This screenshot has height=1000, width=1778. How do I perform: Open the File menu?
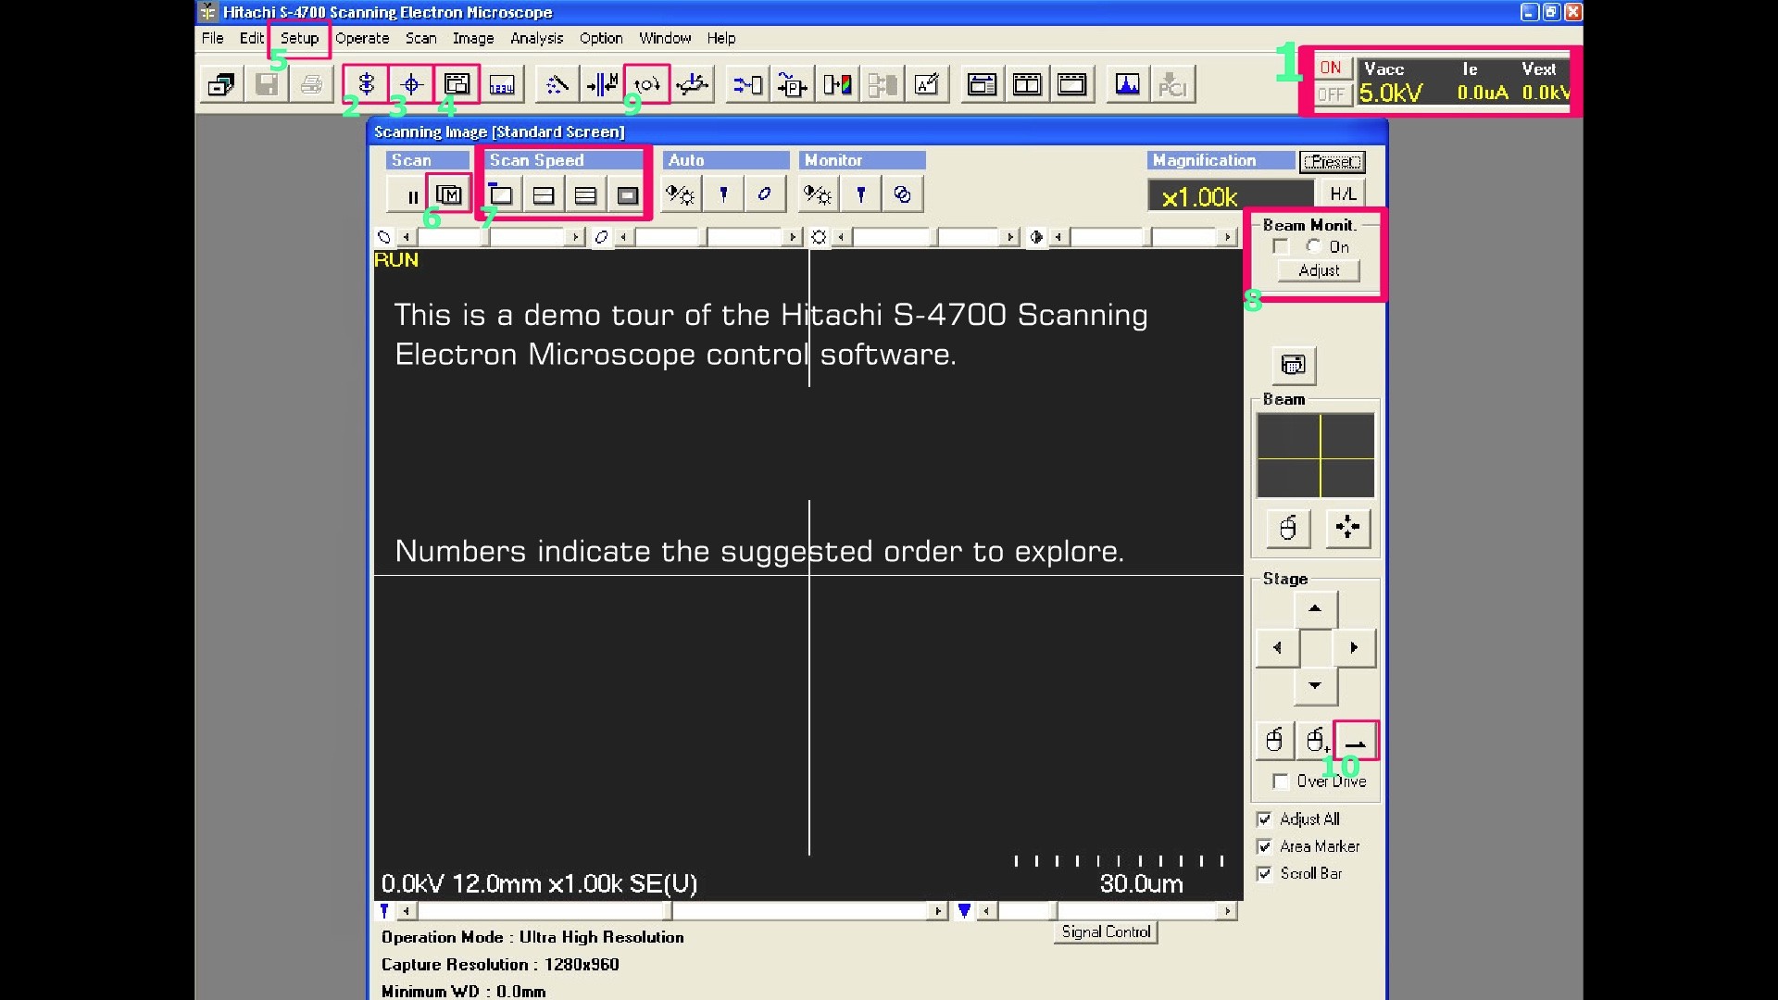tap(212, 38)
